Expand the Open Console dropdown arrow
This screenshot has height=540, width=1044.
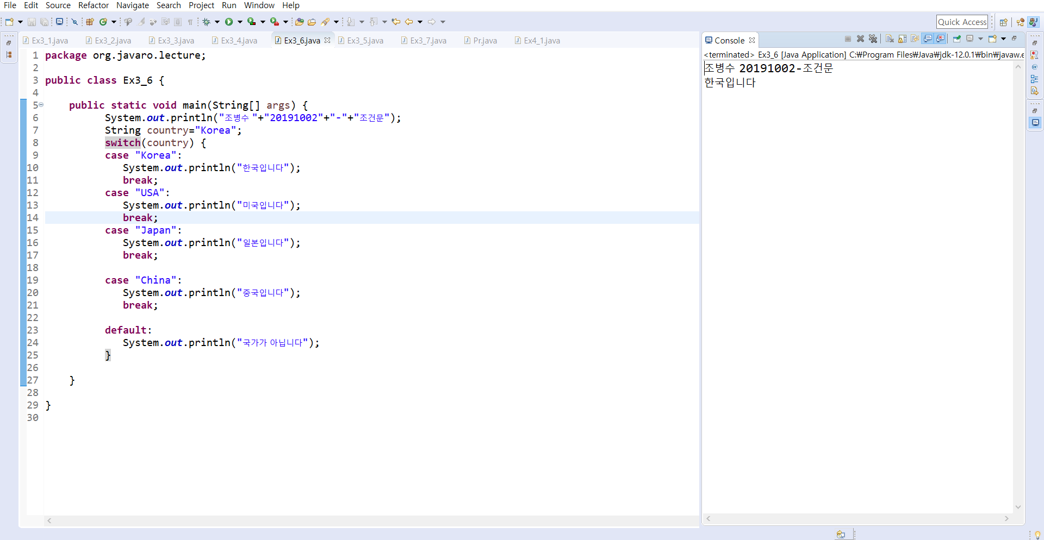[x=1003, y=39]
